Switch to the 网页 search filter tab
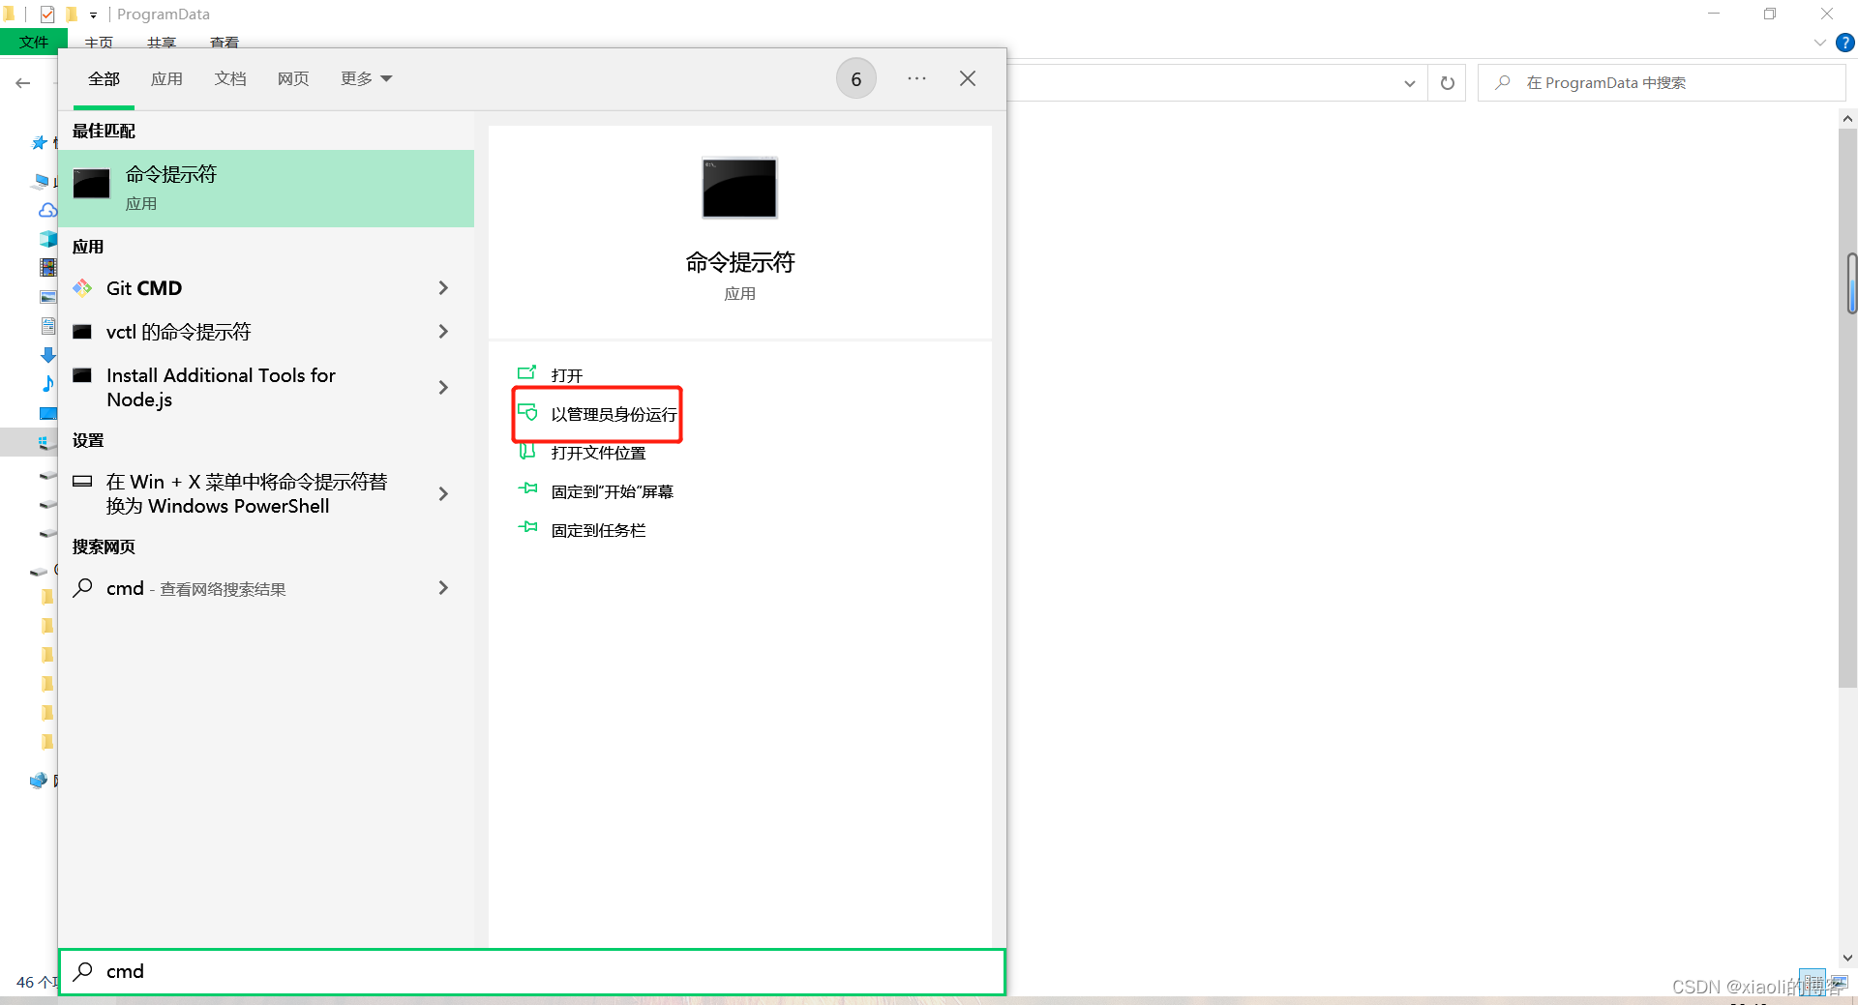 (x=293, y=79)
